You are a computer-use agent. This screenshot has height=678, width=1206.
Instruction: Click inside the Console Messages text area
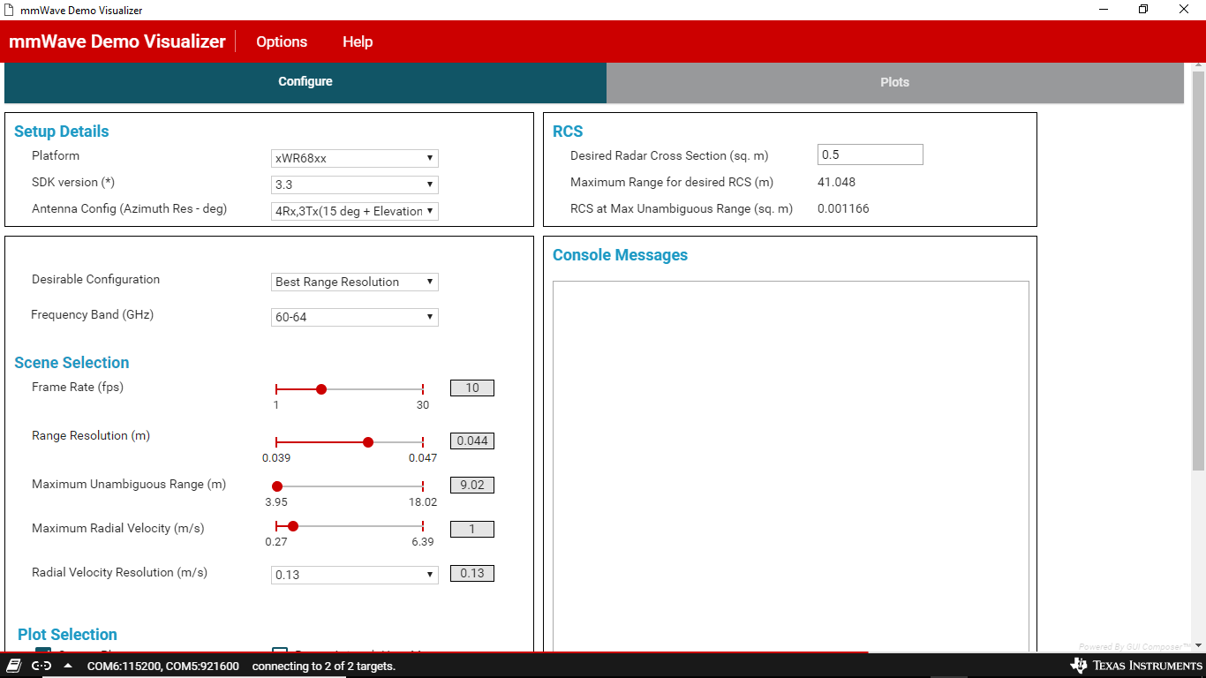tap(791, 467)
